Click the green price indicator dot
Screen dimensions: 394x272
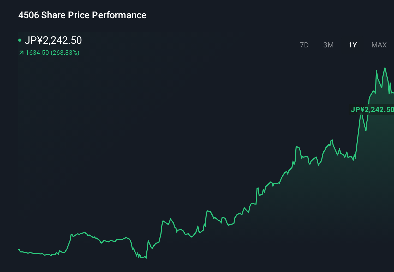20,40
